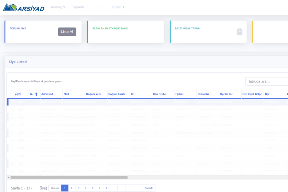Viewport: 288px width, 192px height.
Task: Click the Önceki pagination button
Action: 55,188
